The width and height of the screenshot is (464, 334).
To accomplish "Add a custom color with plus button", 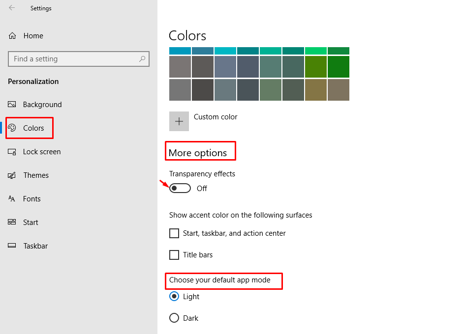I will pos(179,121).
